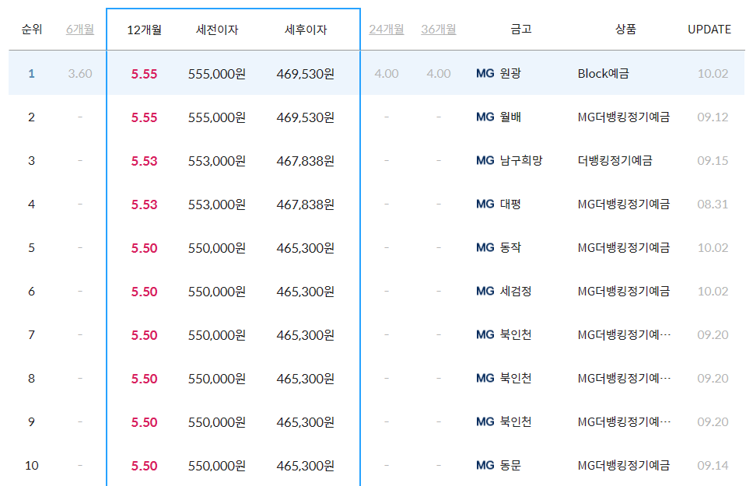This screenshot has height=486, width=753.
Task: Open 더뱅킹정기예금 product of 남구희망
Action: pyautogui.click(x=614, y=161)
